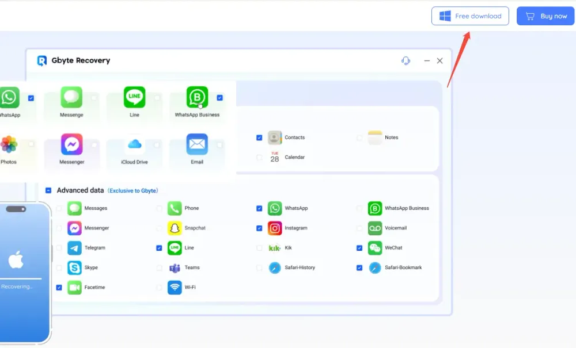
Task: Click the Exclusive to Gbyte link text
Action: (x=132, y=191)
